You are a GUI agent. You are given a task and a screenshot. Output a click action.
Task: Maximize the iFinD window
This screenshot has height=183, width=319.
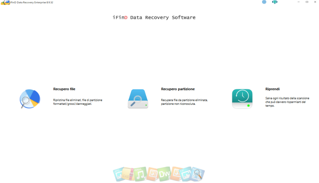click(x=307, y=2)
